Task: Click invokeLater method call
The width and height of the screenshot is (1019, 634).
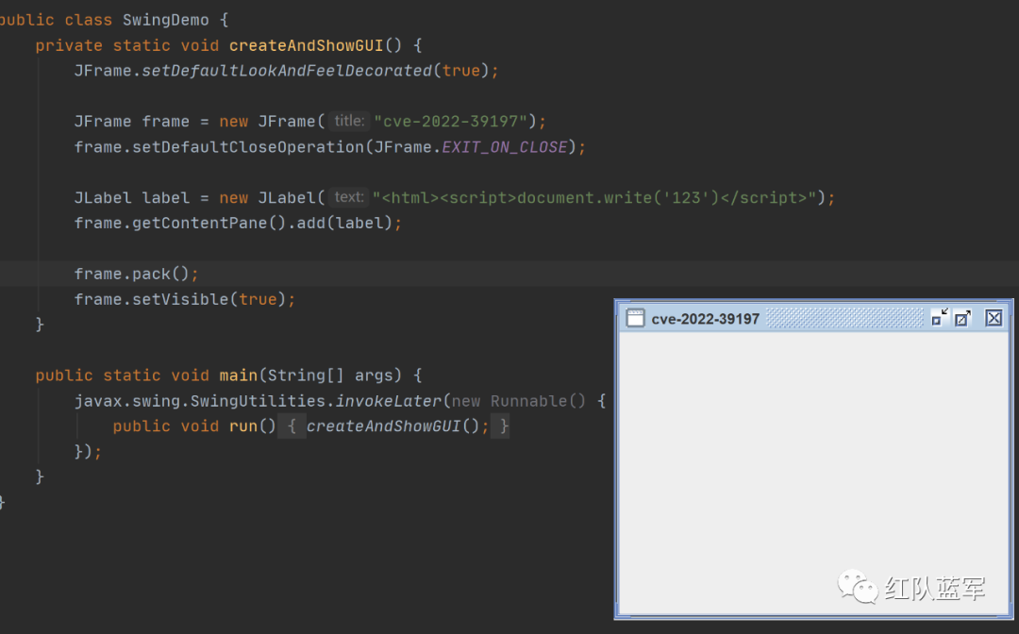Action: 388,401
